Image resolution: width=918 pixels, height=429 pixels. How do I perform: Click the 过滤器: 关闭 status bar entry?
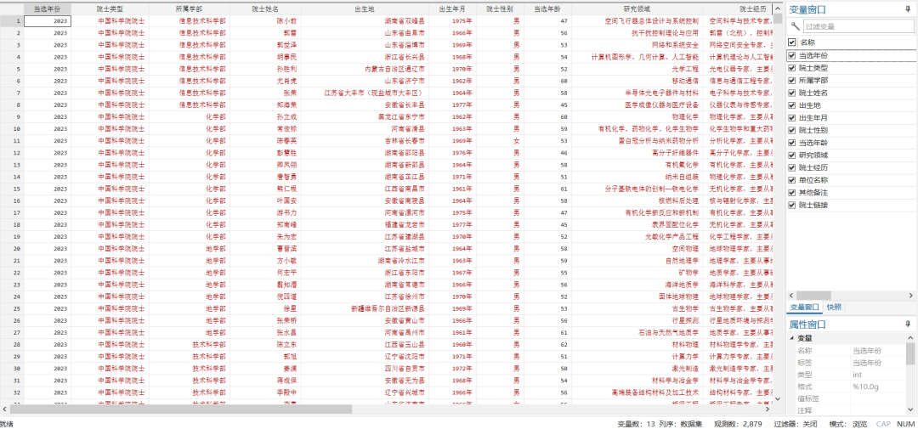(x=796, y=423)
